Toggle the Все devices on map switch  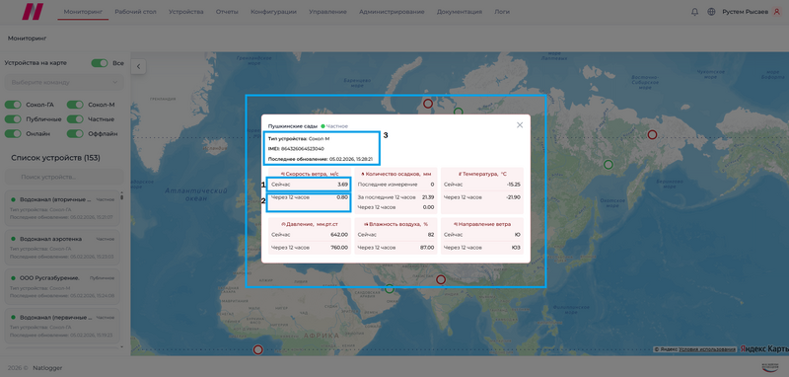point(100,63)
